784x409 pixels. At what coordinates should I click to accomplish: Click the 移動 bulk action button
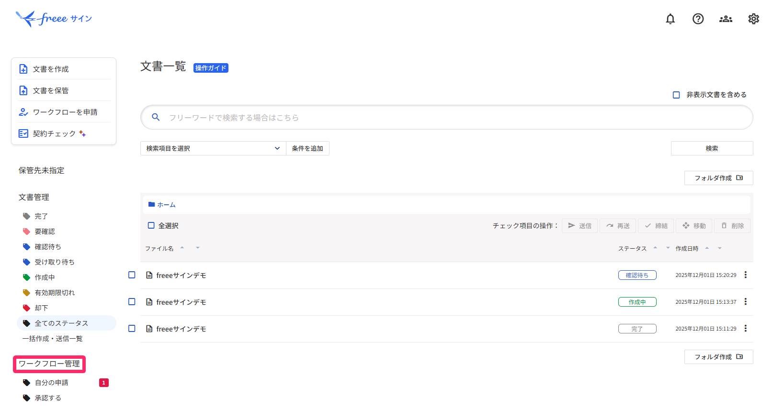pyautogui.click(x=694, y=226)
